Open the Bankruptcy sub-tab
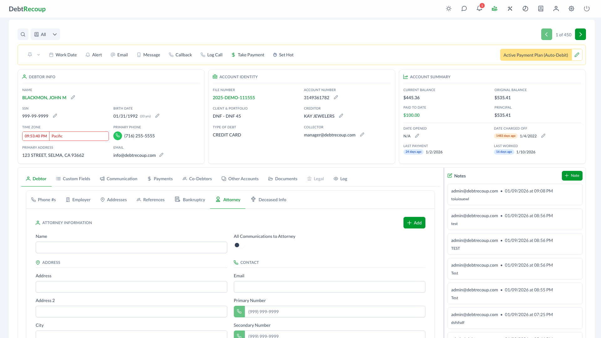601x338 pixels. pyautogui.click(x=190, y=199)
